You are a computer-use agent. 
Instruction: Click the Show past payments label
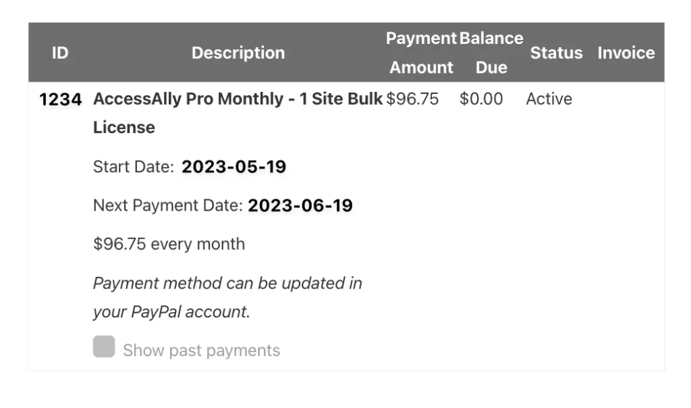[200, 350]
